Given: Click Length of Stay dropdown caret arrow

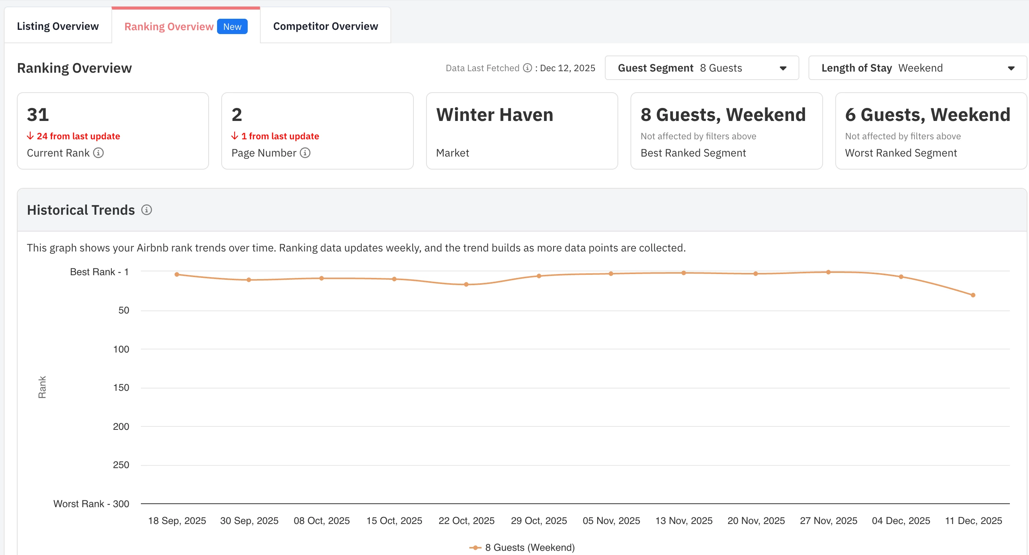Looking at the screenshot, I should tap(1011, 68).
